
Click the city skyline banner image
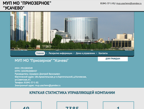pyautogui.click(x=72, y=31)
